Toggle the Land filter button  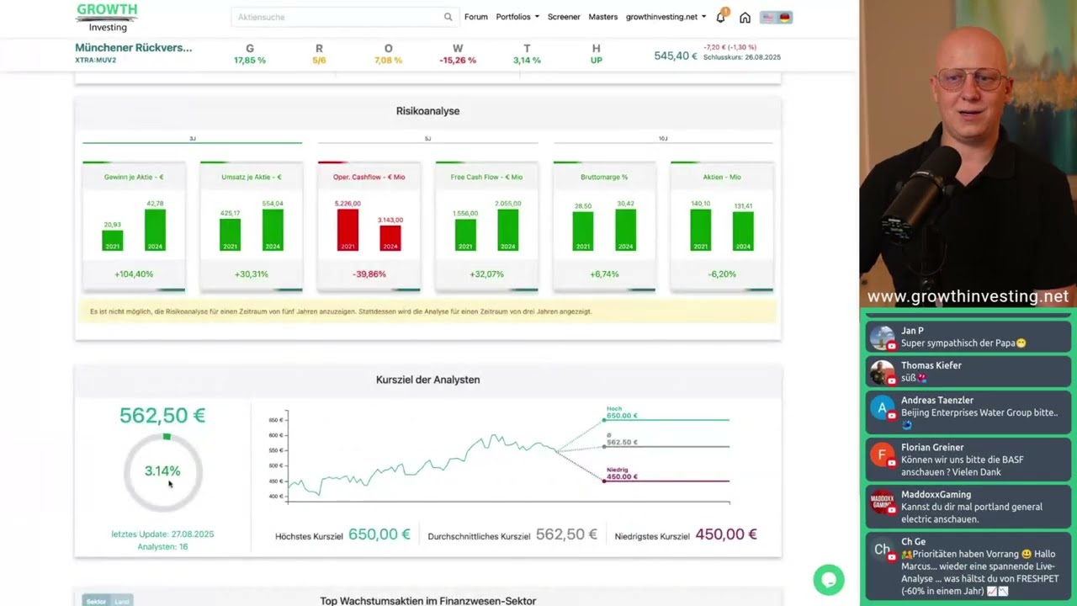(122, 601)
